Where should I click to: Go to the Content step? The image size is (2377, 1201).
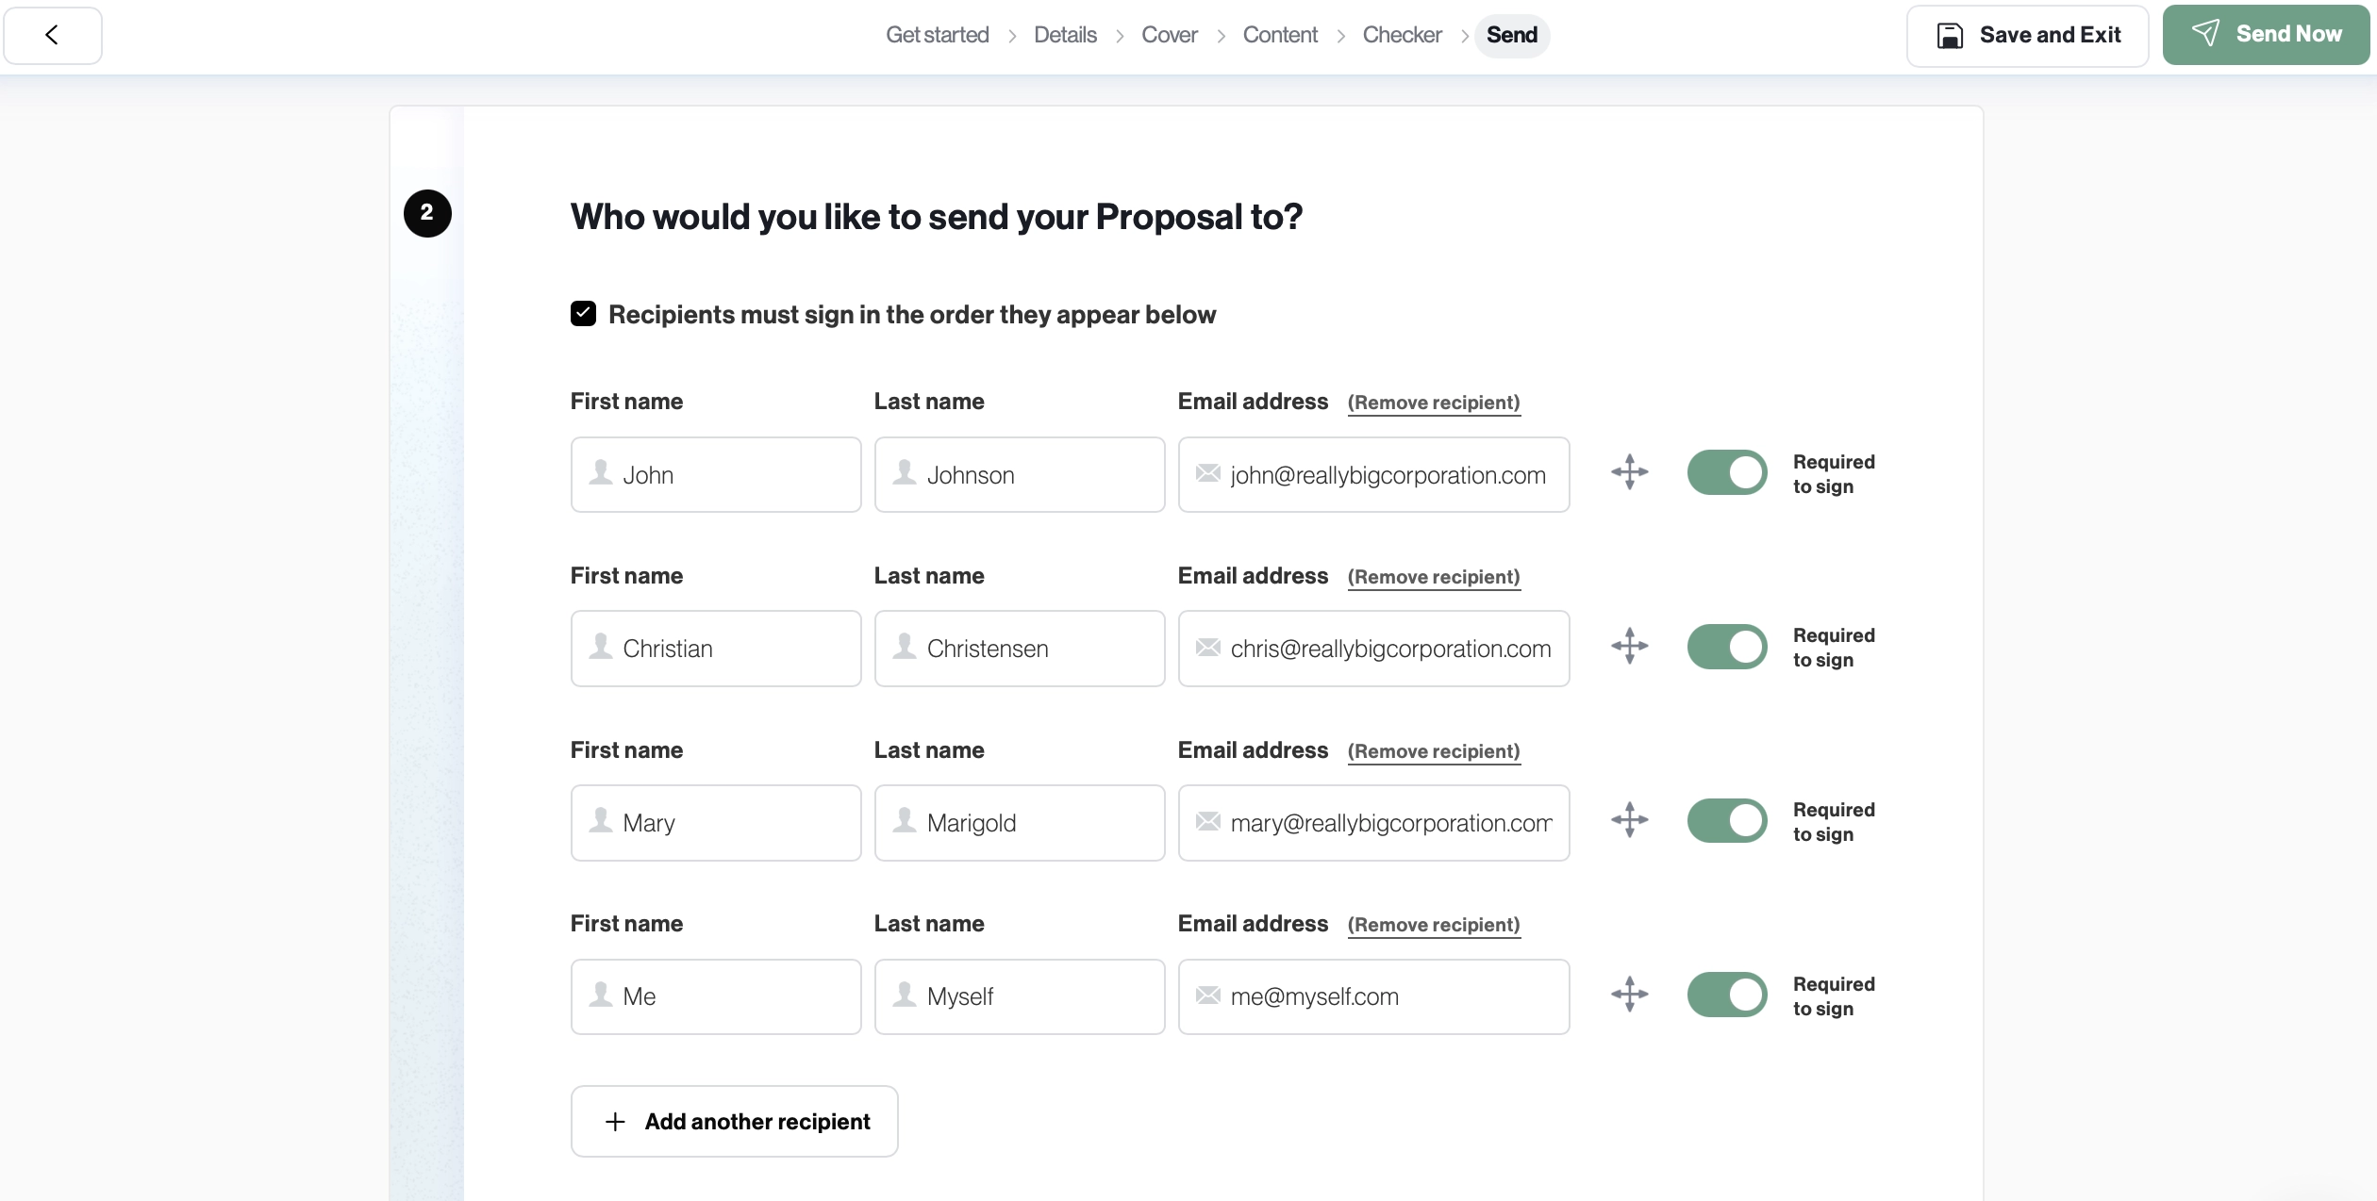click(x=1280, y=35)
